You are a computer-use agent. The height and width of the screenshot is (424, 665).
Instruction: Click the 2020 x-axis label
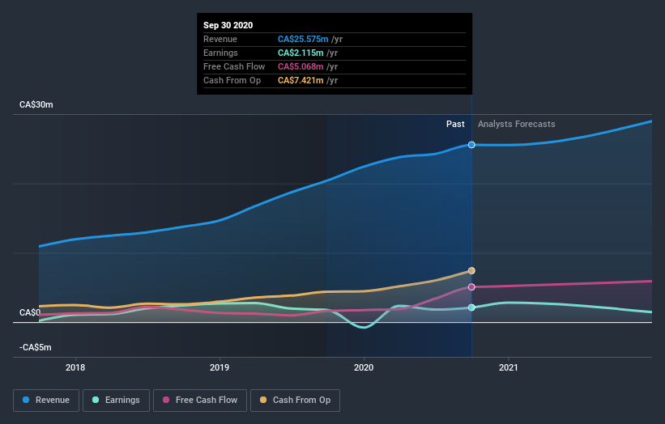tap(364, 367)
